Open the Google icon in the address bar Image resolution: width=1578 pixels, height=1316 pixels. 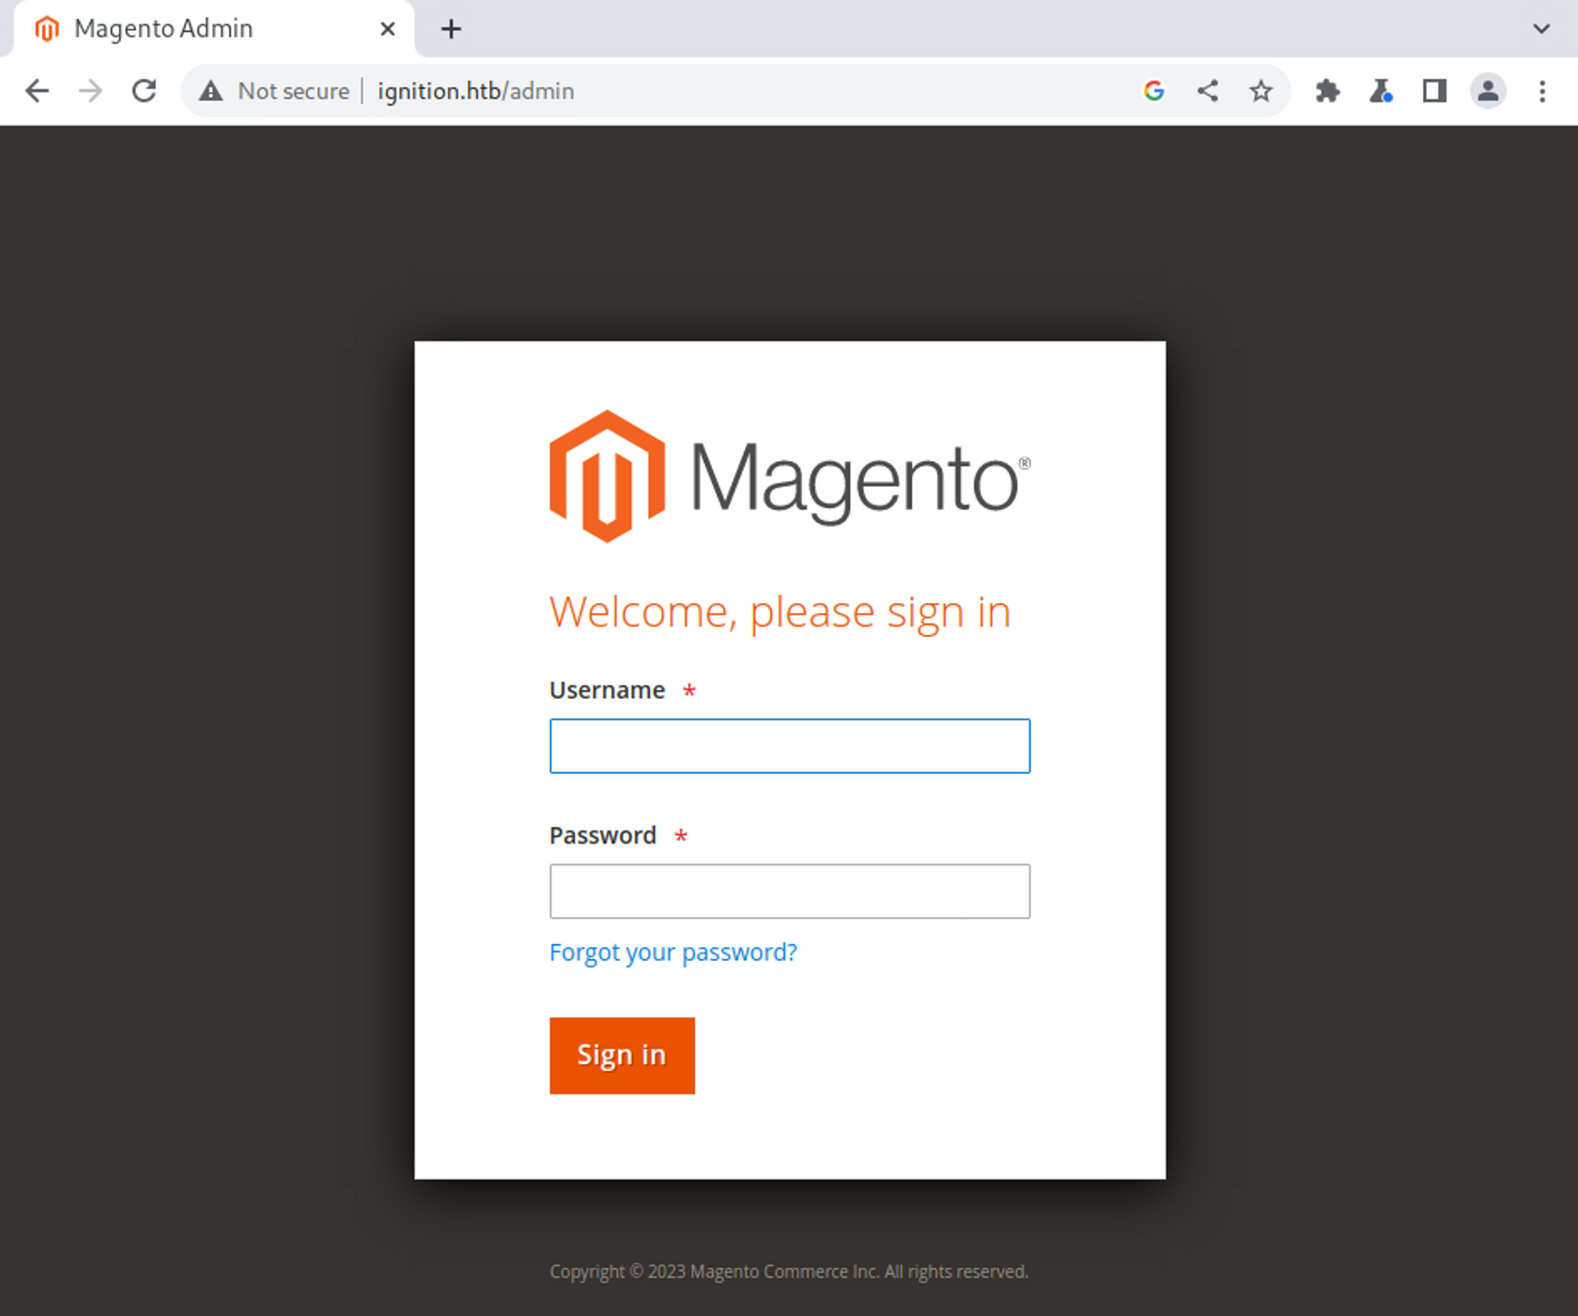[x=1154, y=91]
